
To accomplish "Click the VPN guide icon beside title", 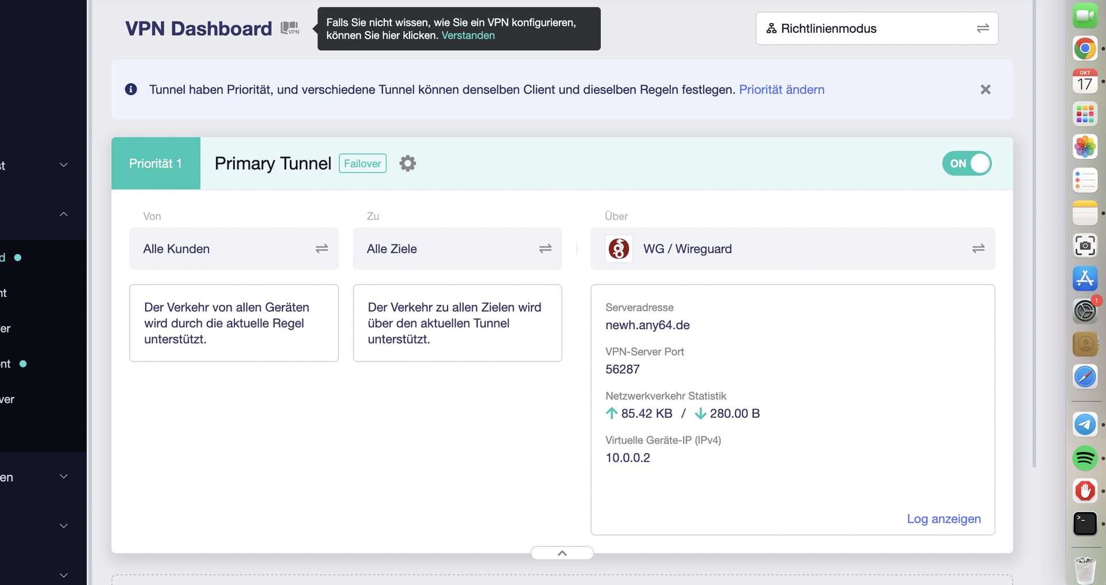I will click(290, 28).
